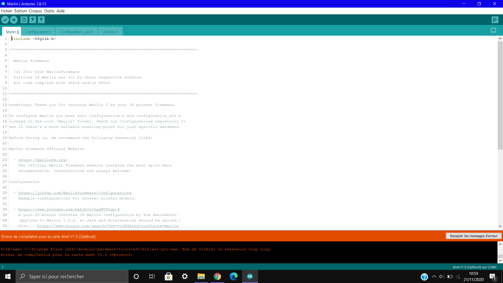Open File Explorer from the taskbar

click(x=201, y=276)
